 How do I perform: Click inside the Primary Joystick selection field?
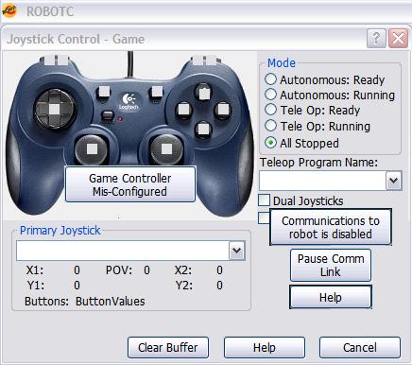click(x=123, y=251)
